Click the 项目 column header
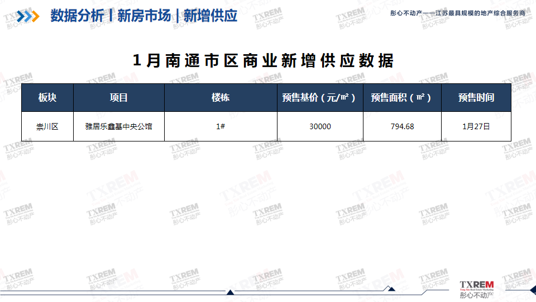Screen dimensions: 536x302 pyautogui.click(x=118, y=97)
